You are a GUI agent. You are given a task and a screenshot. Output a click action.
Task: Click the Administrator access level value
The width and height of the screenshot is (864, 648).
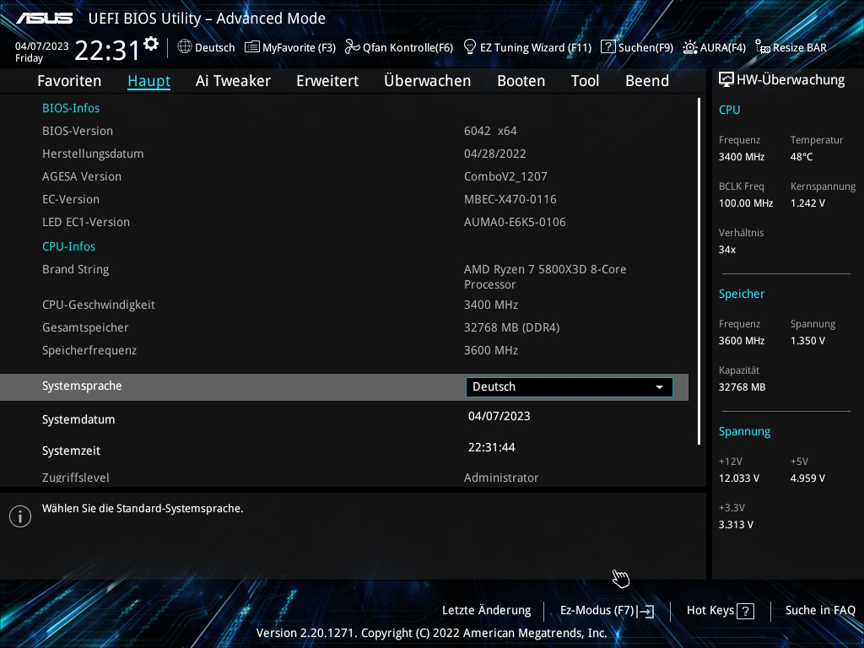[501, 478]
